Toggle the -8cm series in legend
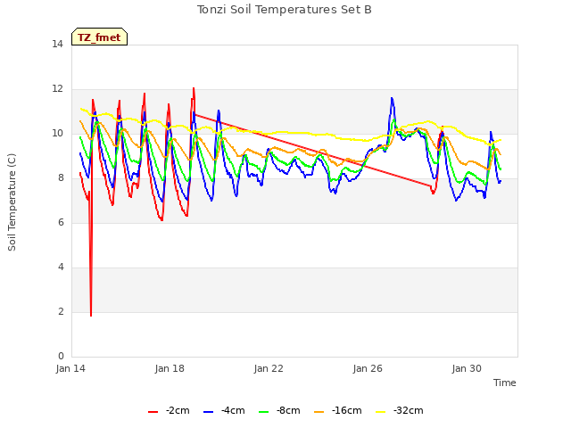 pos(279,411)
